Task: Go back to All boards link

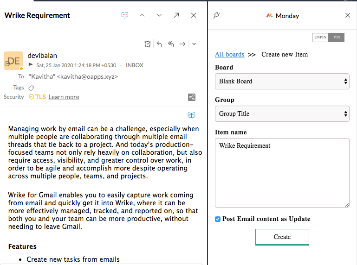Action: 229,55
